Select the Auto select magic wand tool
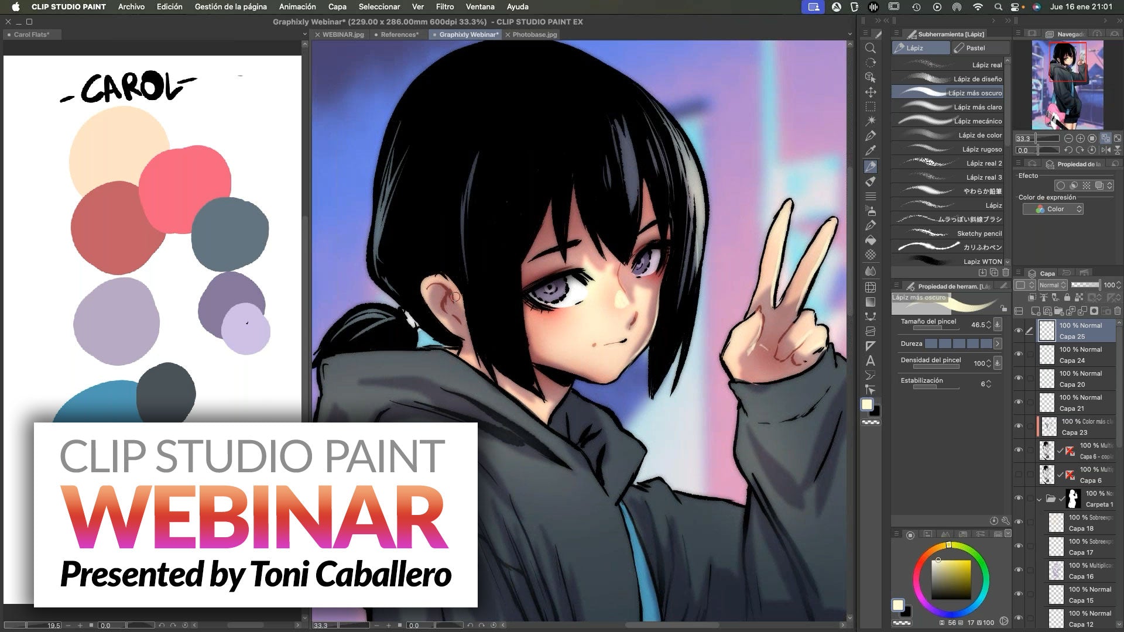 871,121
